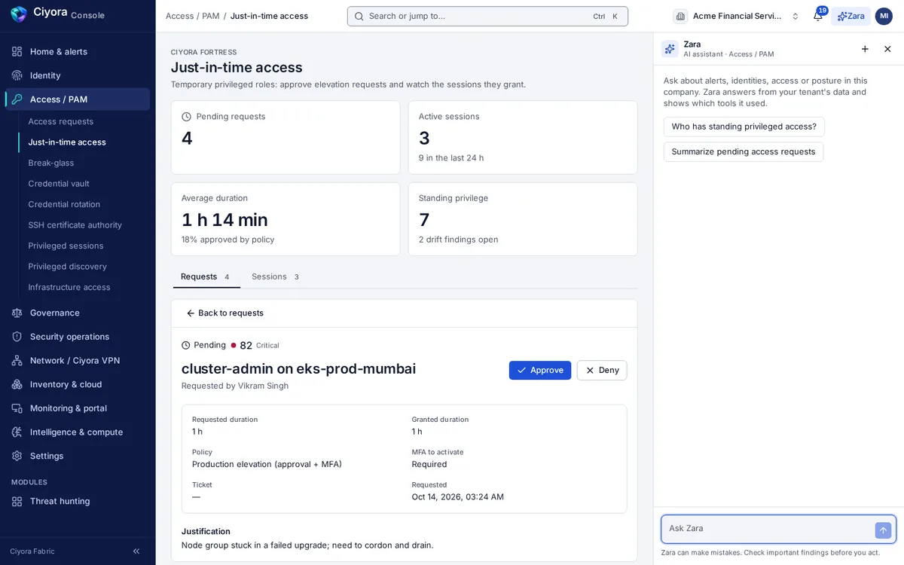Ask who has standing privileged access
Image resolution: width=904 pixels, height=565 pixels.
point(744,127)
